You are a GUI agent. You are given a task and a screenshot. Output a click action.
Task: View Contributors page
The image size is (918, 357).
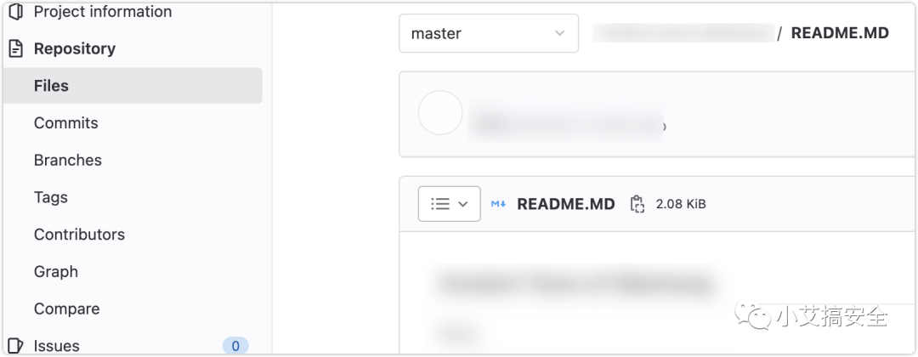coord(79,234)
